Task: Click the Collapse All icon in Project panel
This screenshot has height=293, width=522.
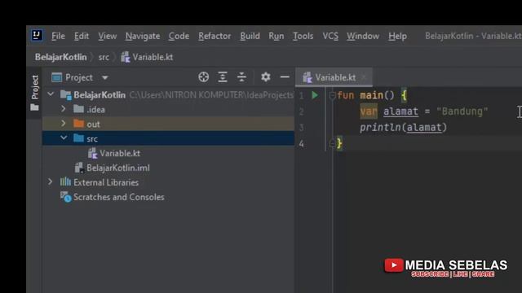Action: pyautogui.click(x=241, y=77)
